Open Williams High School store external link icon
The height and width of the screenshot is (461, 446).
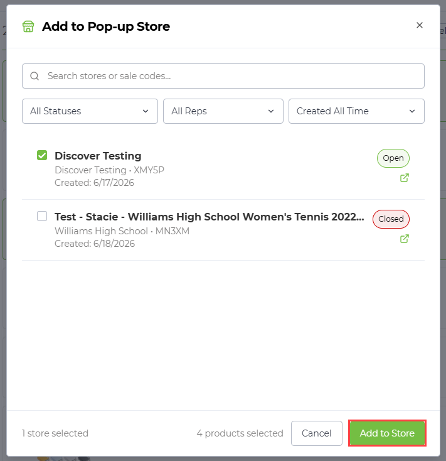[x=405, y=239]
